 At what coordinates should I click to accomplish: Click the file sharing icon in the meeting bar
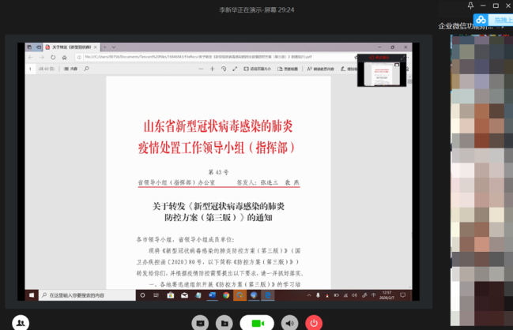click(225, 323)
